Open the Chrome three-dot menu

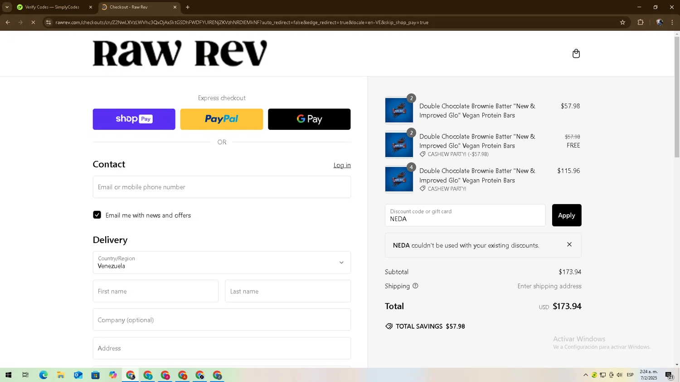pos(672,22)
